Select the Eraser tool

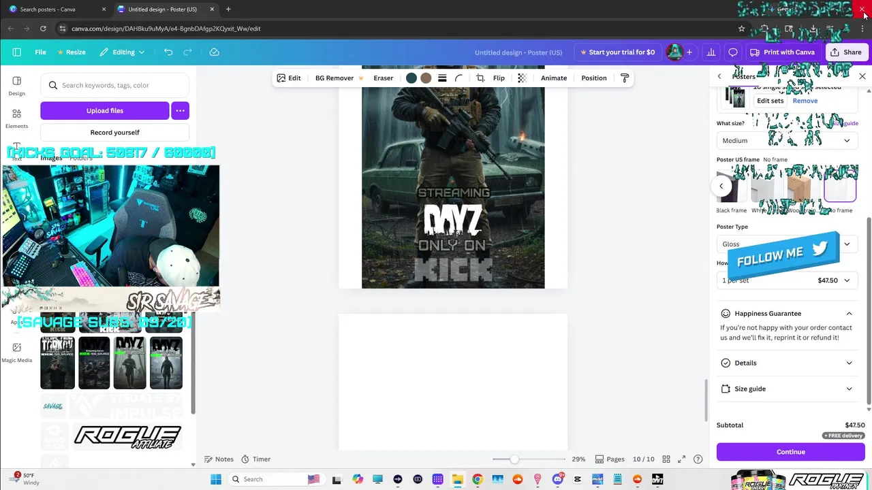click(384, 78)
